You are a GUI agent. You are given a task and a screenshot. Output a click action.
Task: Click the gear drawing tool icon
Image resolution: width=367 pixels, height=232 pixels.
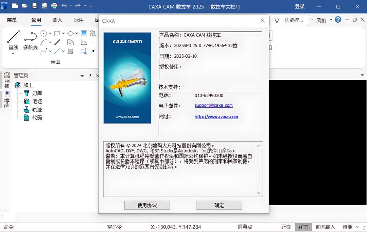pos(93,33)
